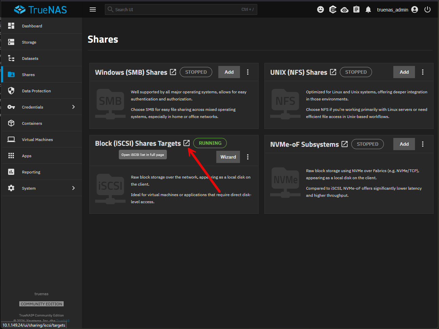The height and width of the screenshot is (329, 439).
Task: Click the Datasets tree icon
Action: click(11, 58)
